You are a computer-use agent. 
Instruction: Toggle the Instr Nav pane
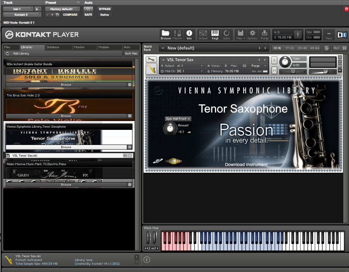coord(131,54)
